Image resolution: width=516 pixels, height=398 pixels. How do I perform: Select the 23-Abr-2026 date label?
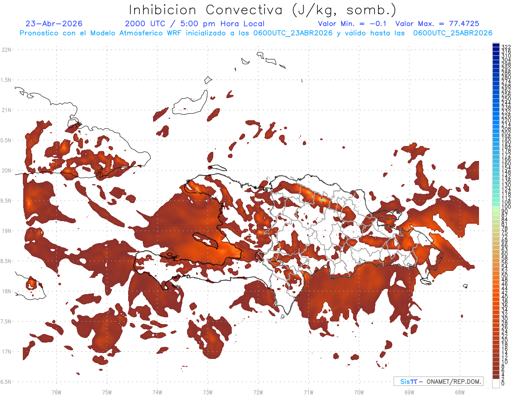click(x=54, y=24)
